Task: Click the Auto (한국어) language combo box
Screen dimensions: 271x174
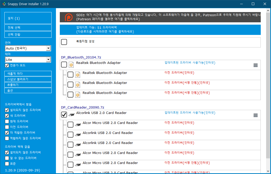Action: [x=28, y=48]
